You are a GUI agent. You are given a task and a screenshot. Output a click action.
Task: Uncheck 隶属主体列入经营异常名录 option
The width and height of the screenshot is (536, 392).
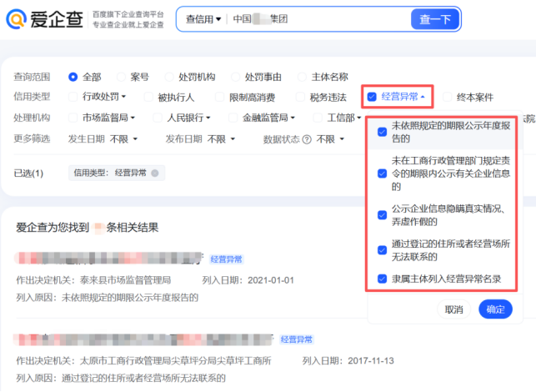click(x=382, y=279)
